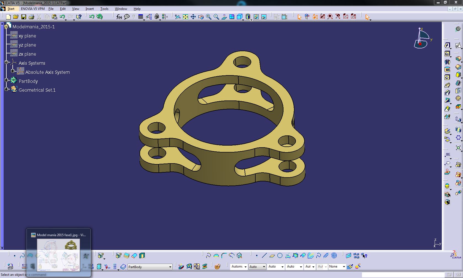Screen dimensions: 463x278
Task: Create a new document with New icon
Action: (8, 17)
